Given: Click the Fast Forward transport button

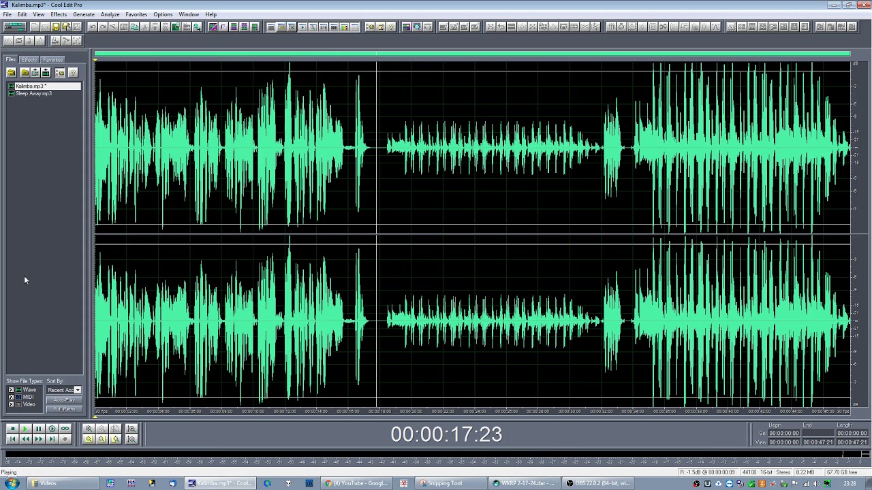Looking at the screenshot, I should 39,439.
